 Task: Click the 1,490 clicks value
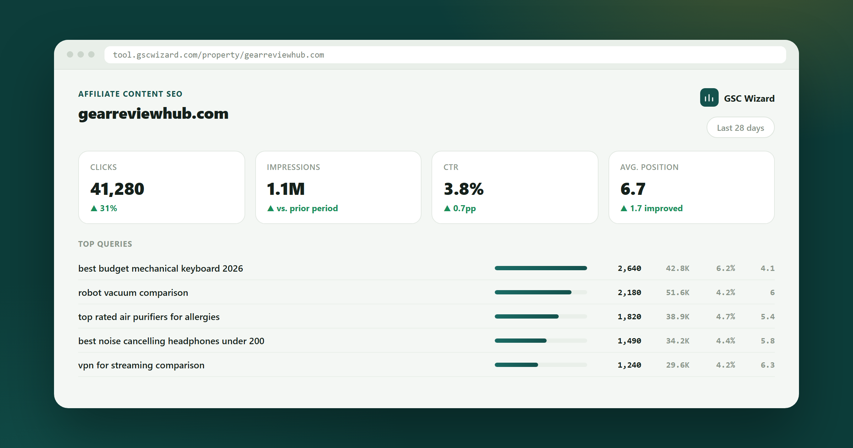pos(629,341)
